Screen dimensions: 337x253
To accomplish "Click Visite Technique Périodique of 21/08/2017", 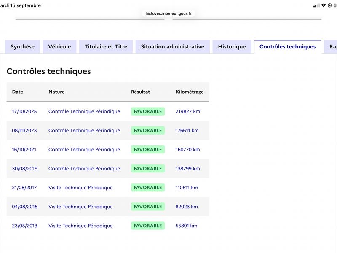I will coord(80,188).
